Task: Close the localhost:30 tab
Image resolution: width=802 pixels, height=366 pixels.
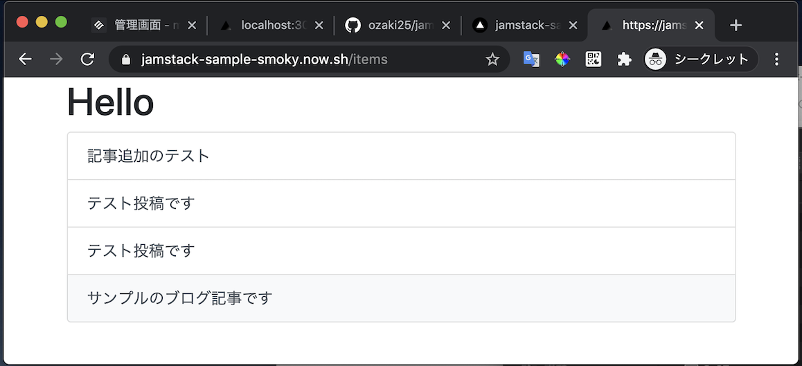Action: [x=319, y=25]
